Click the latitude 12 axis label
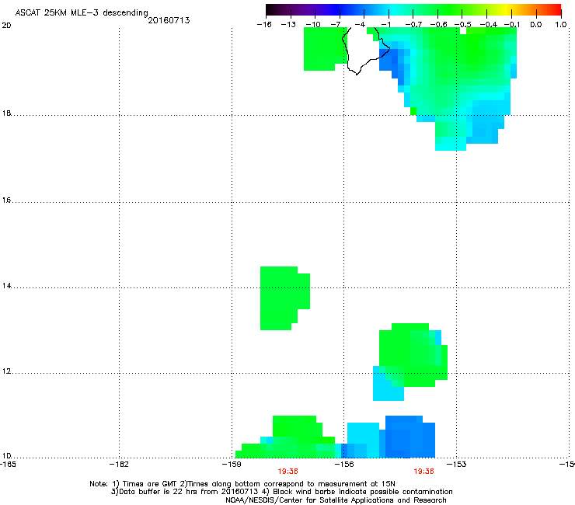575x505 pixels. pos(6,371)
